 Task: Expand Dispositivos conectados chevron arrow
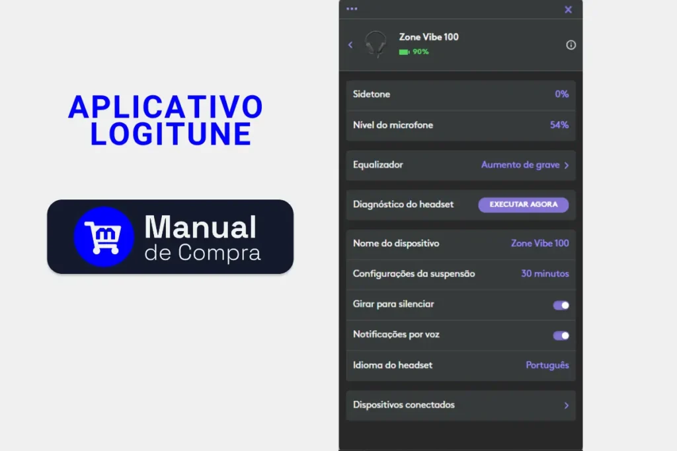point(567,405)
